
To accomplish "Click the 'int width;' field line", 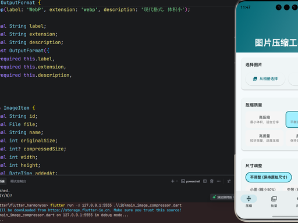I will pyautogui.click(x=23, y=157).
